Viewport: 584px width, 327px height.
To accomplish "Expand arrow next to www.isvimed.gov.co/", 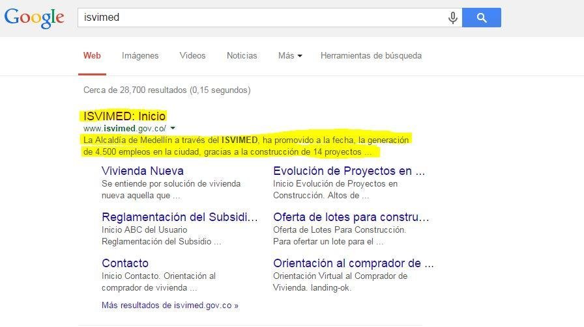I will click(173, 128).
